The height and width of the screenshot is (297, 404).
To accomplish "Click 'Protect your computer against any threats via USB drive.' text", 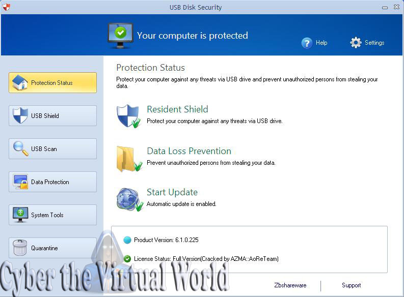I will pyautogui.click(x=214, y=121).
